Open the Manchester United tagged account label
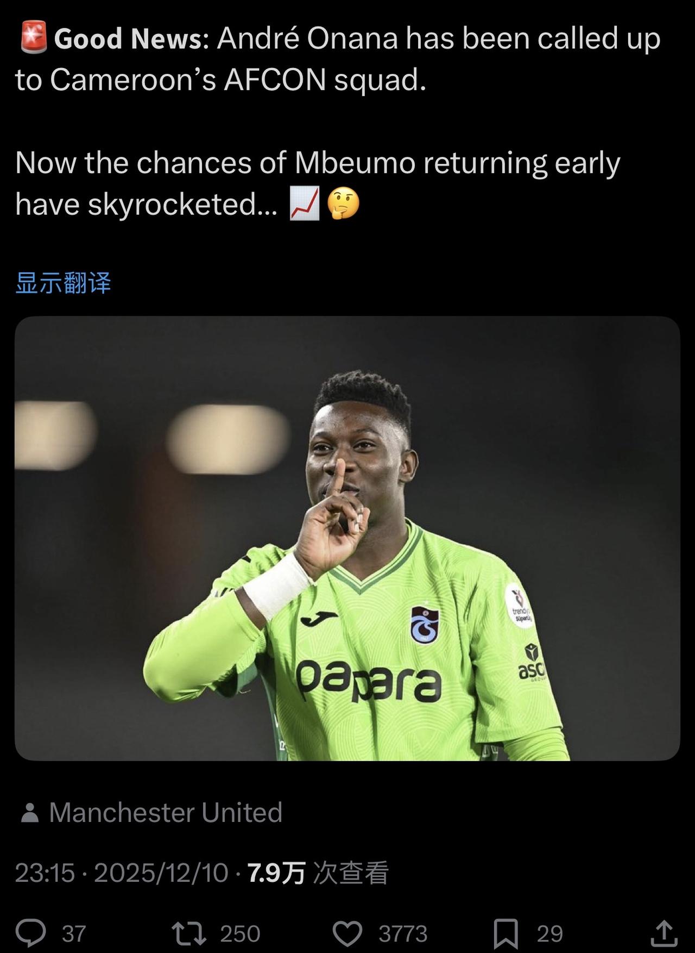Viewport: 695px width, 953px height. tap(166, 813)
